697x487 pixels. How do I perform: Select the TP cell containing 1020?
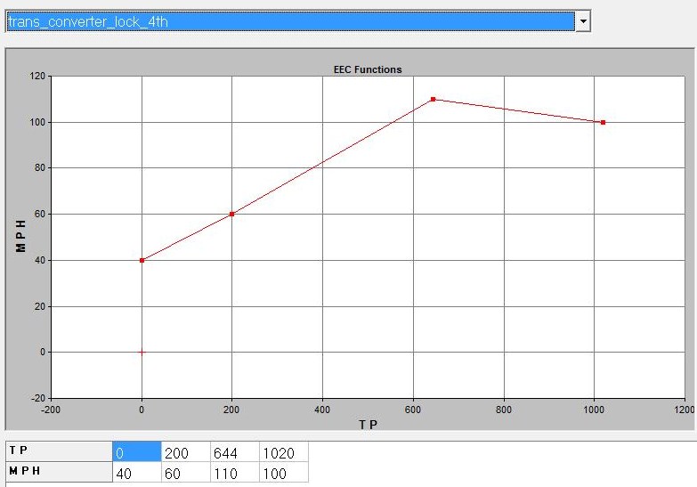284,452
